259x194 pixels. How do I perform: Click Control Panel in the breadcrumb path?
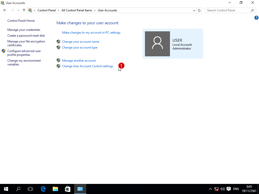coord(46,10)
